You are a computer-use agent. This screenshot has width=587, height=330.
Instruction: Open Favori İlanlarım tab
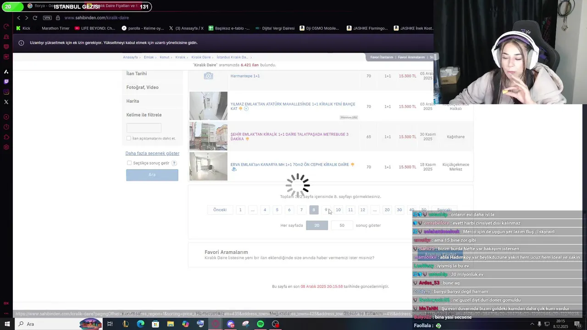click(382, 57)
